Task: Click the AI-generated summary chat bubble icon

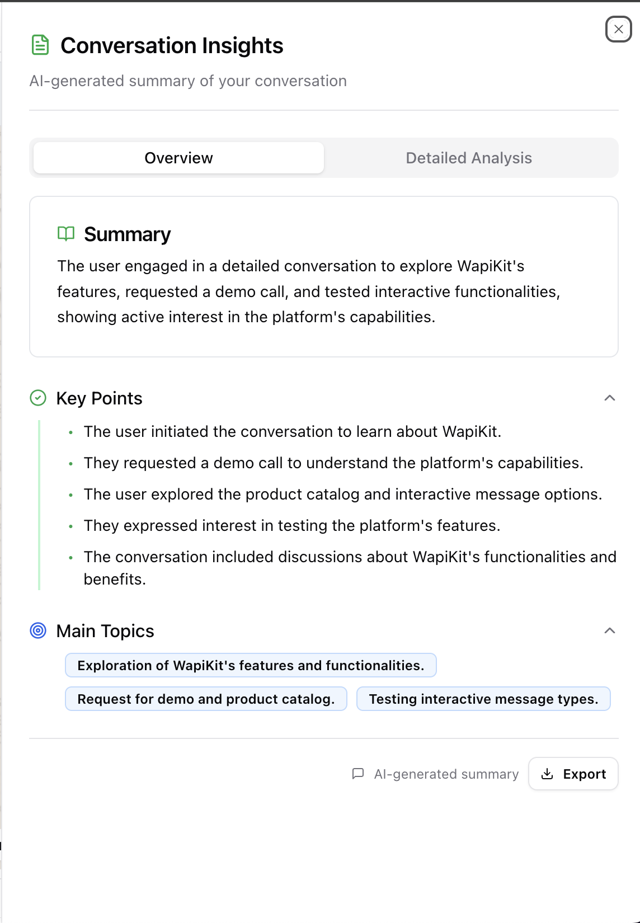Action: pos(358,774)
